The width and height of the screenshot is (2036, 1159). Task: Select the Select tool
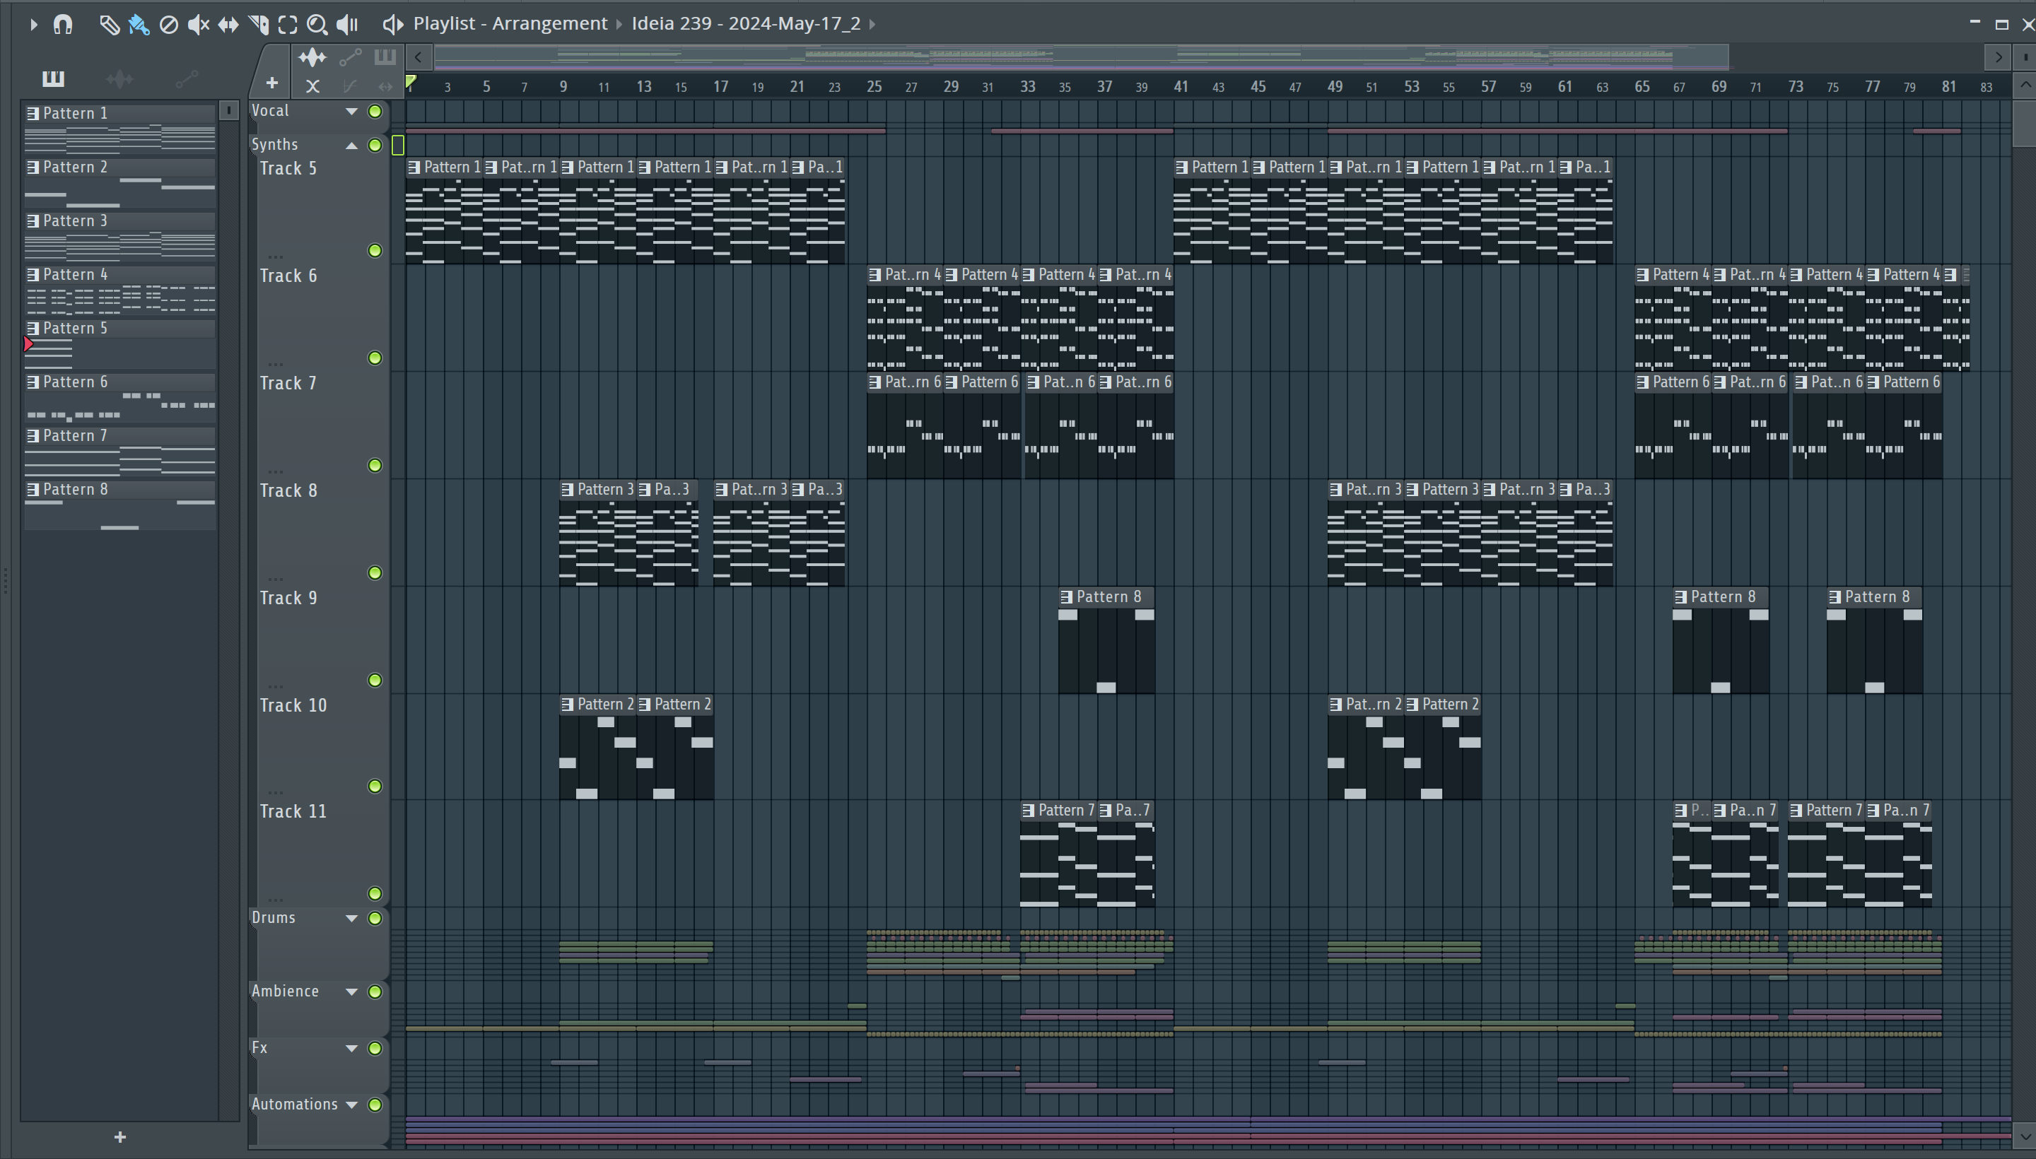click(288, 25)
